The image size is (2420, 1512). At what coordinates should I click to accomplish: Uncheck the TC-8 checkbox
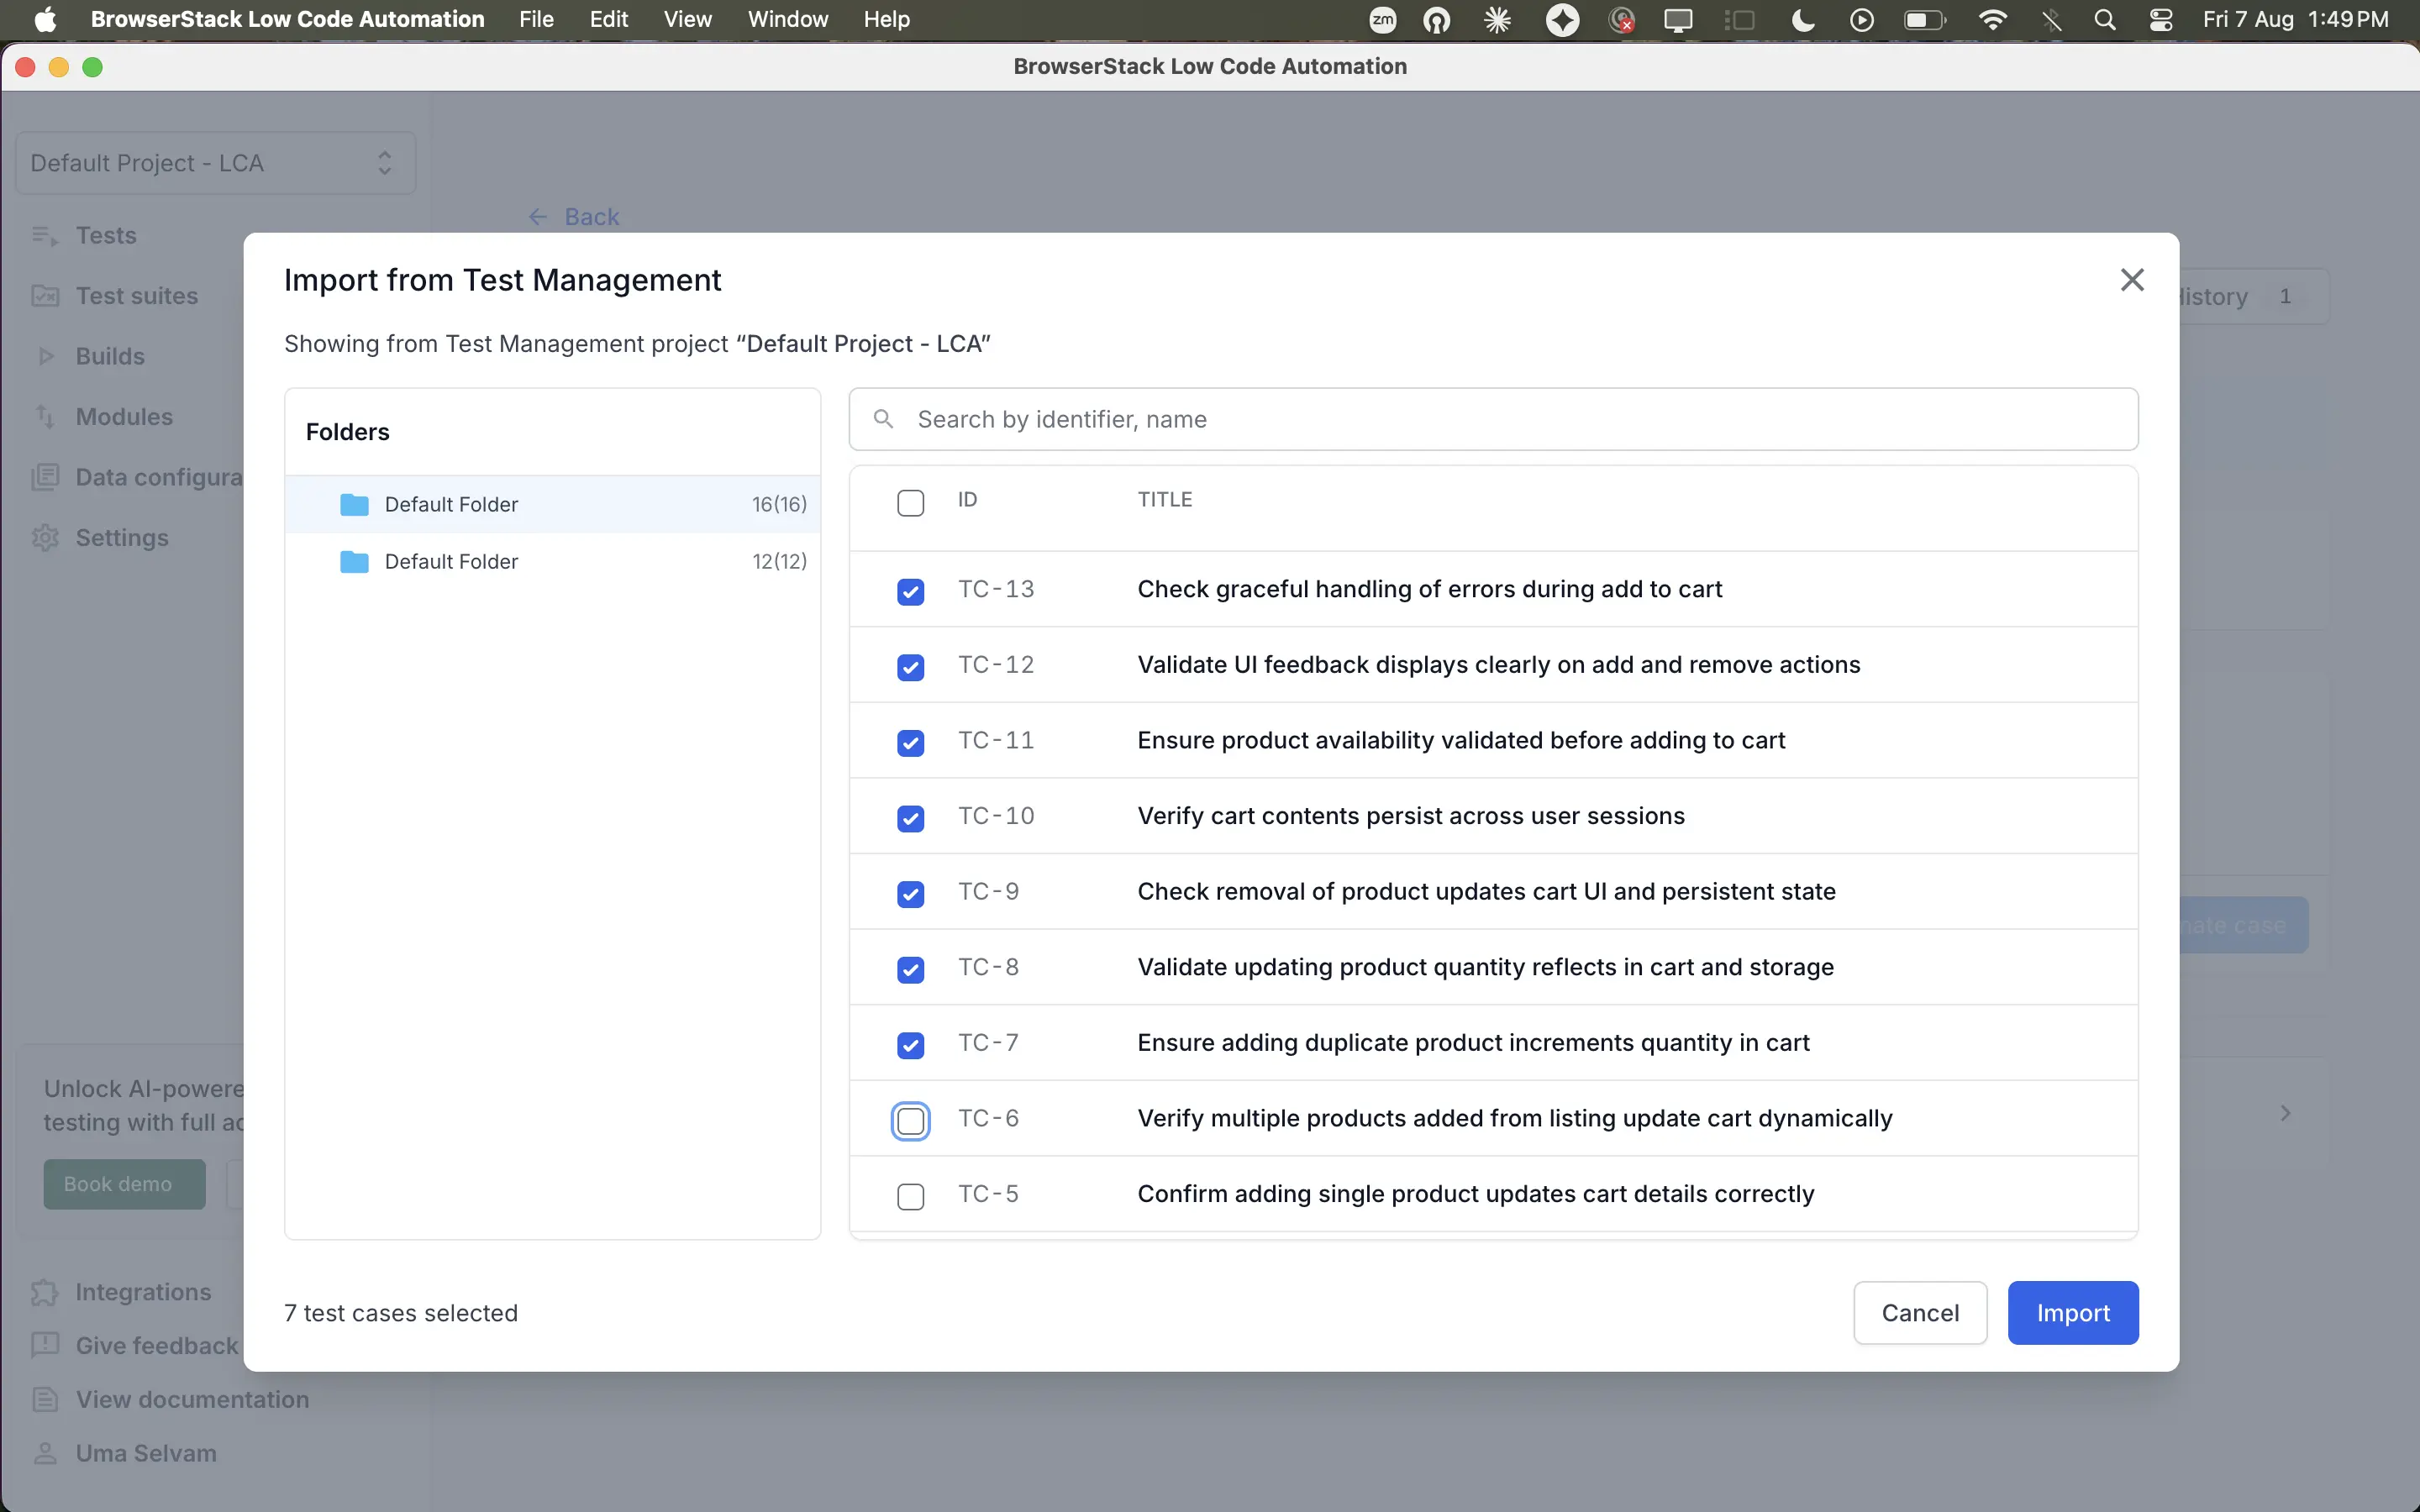click(x=910, y=969)
